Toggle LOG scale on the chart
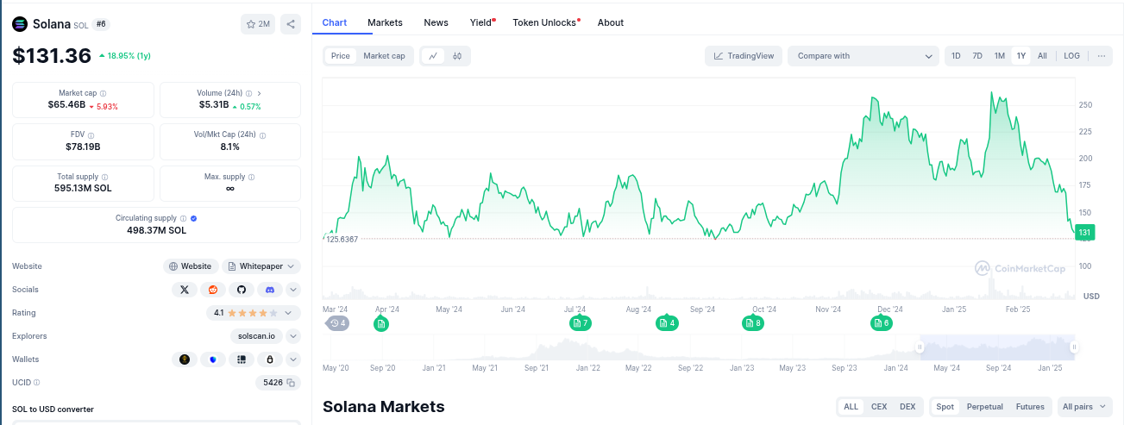The image size is (1124, 425). [1071, 56]
